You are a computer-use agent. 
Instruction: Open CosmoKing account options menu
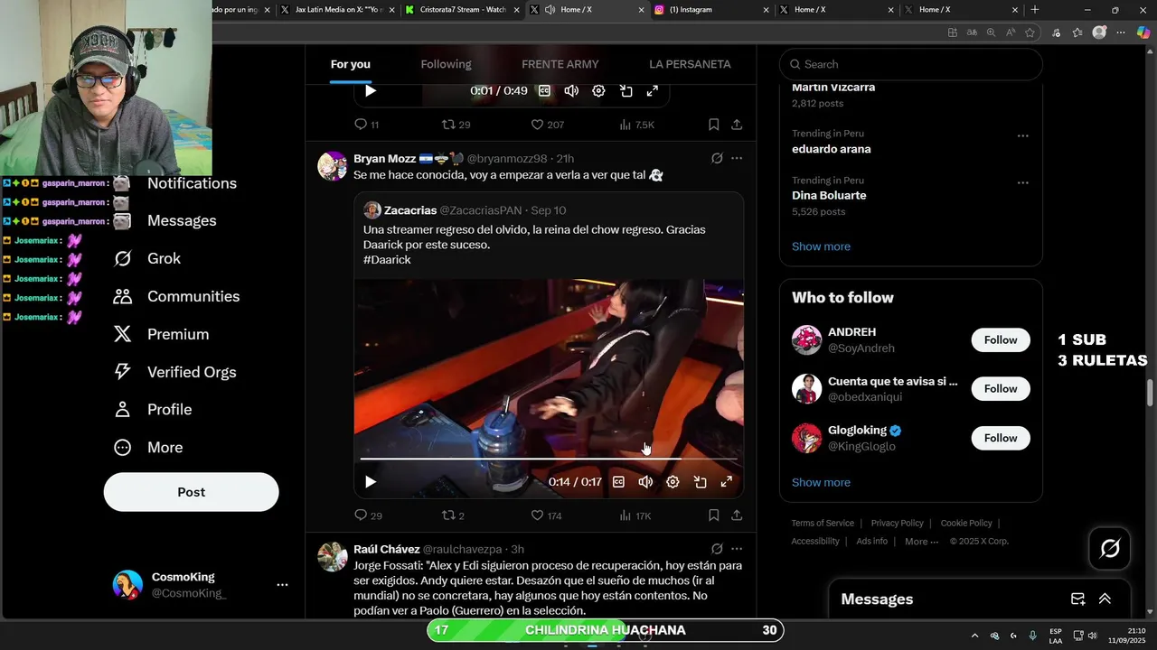click(x=282, y=585)
